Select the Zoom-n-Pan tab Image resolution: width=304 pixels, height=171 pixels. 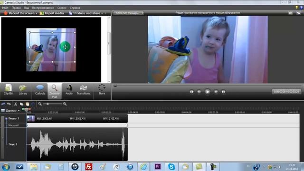point(55,91)
